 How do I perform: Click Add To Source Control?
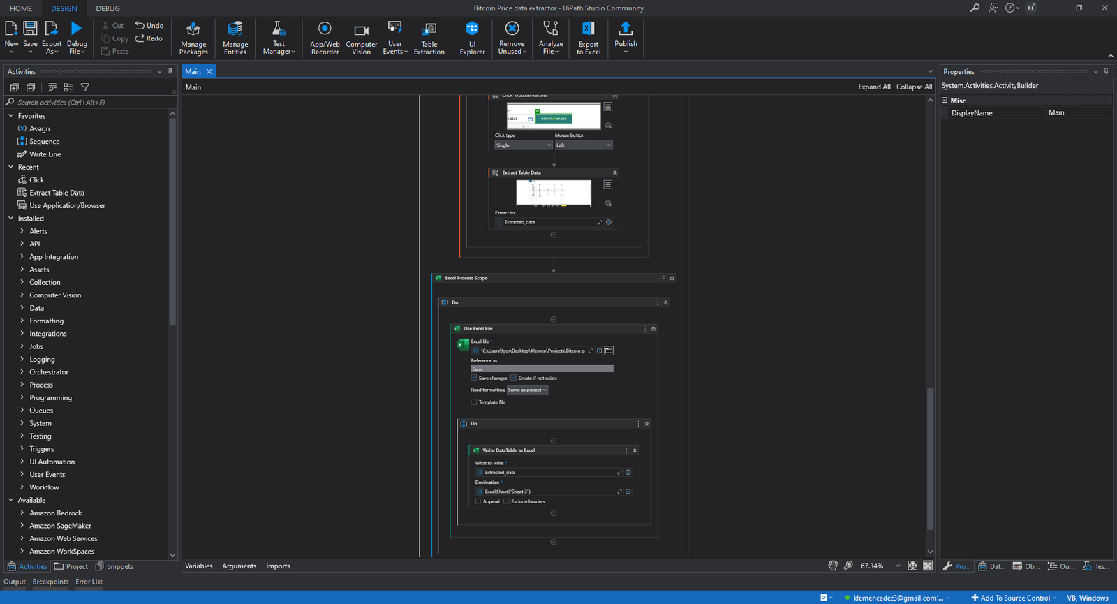point(1014,598)
